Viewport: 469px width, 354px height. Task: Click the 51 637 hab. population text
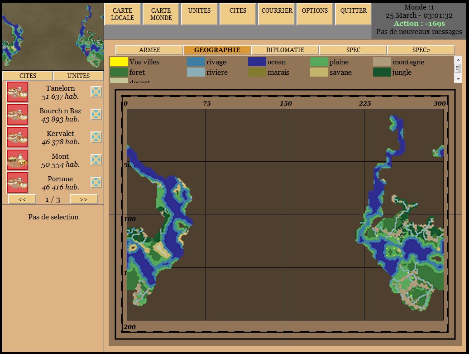(60, 97)
